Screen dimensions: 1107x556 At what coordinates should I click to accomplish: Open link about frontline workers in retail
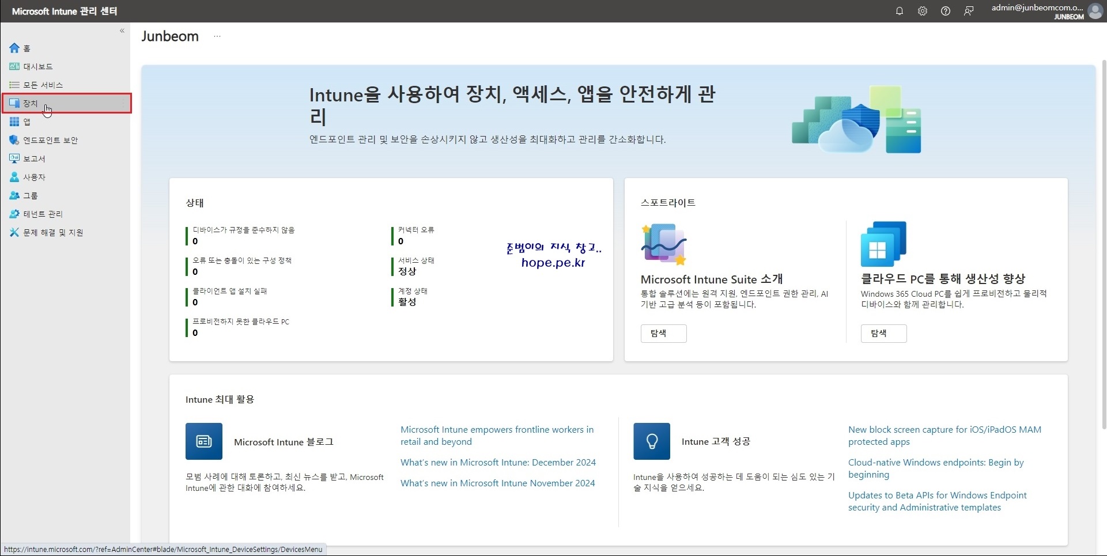[x=497, y=436]
